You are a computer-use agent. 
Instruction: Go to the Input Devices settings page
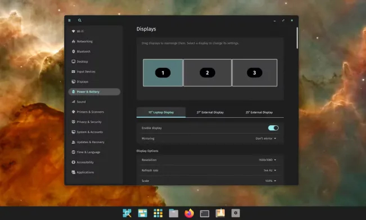point(94,72)
